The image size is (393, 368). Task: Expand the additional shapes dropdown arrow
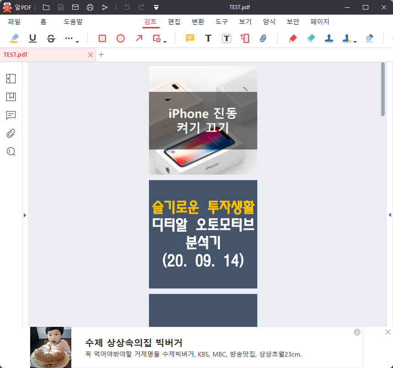click(165, 42)
